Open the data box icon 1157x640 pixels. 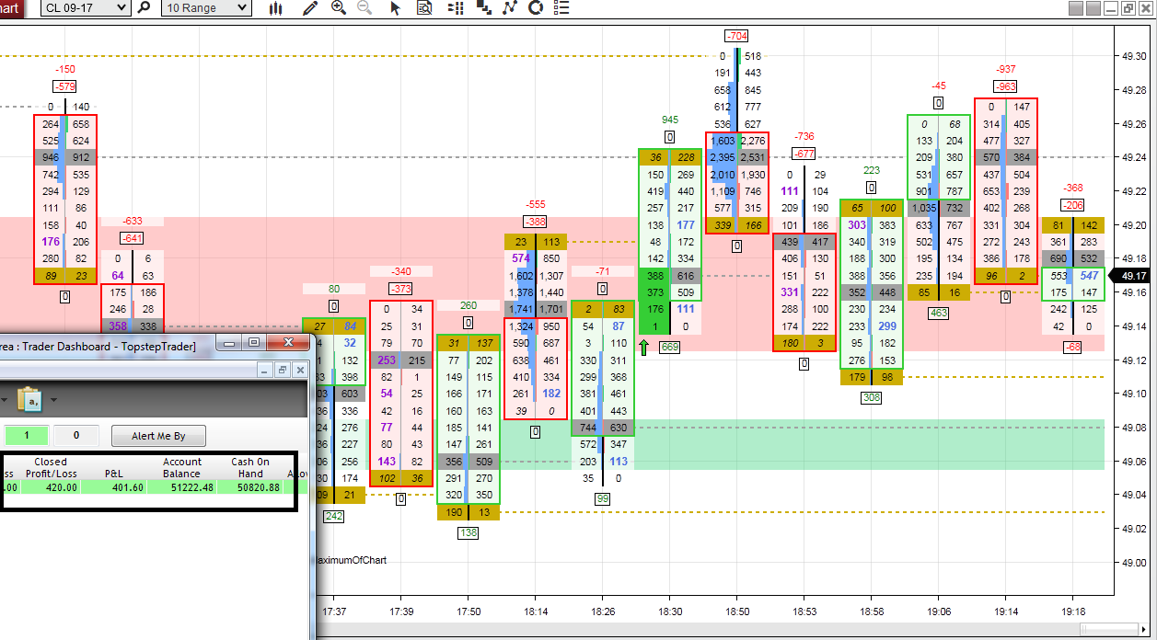(x=423, y=7)
